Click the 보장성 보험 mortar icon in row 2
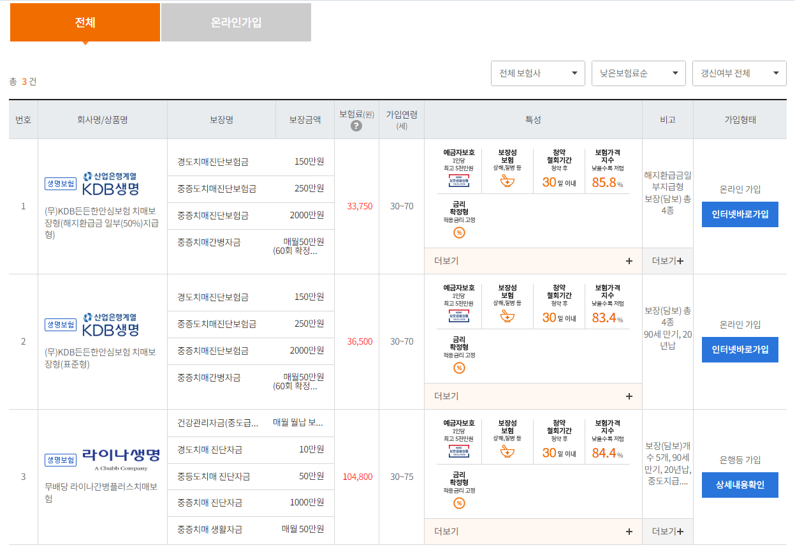The height and width of the screenshot is (552, 795). click(x=507, y=317)
